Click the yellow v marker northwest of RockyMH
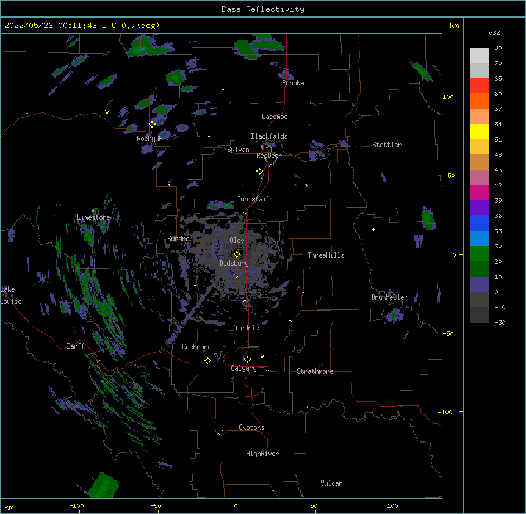The height and width of the screenshot is (514, 526). [107, 112]
